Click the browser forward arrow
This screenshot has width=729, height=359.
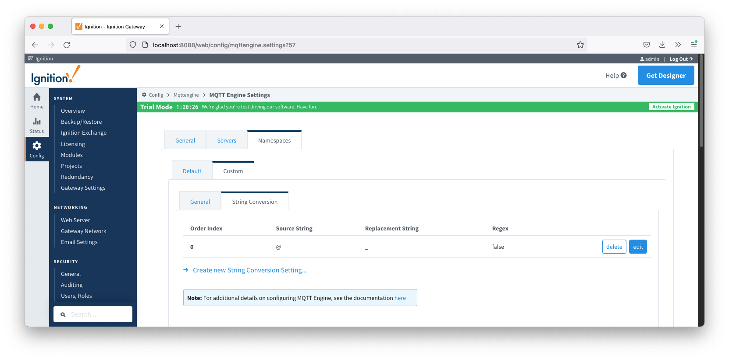point(51,45)
